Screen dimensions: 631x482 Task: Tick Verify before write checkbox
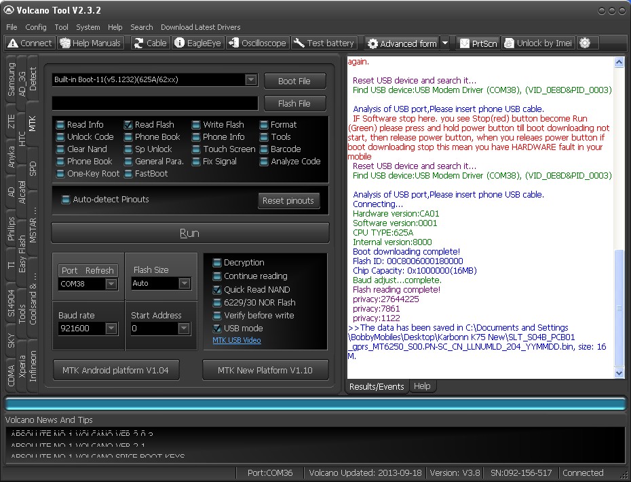click(x=217, y=315)
